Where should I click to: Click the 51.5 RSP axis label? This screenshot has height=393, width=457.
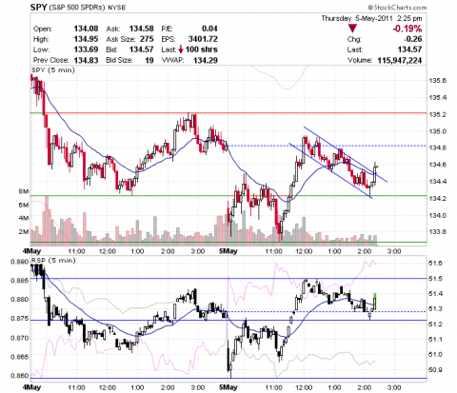tap(436, 279)
